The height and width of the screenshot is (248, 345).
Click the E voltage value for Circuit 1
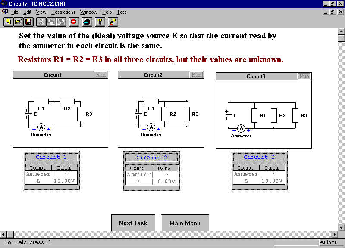pyautogui.click(x=65, y=181)
